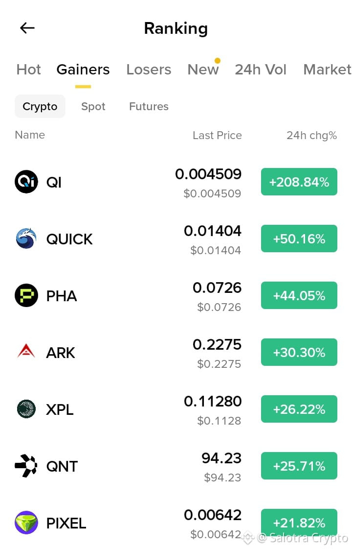Select the Crypto filter chip

(x=40, y=106)
